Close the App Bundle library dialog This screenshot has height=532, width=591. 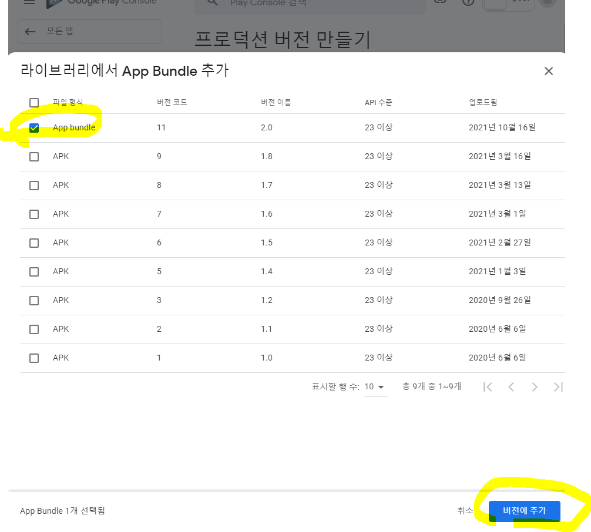[x=549, y=71]
